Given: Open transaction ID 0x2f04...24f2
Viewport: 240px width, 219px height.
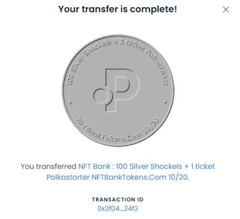Looking at the screenshot, I should (118, 209).
